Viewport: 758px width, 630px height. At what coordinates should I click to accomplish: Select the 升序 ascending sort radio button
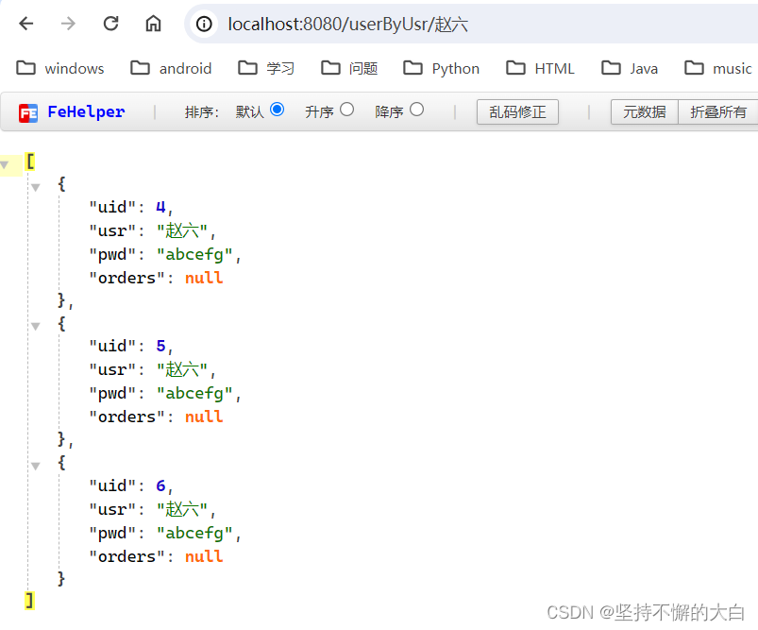point(346,110)
